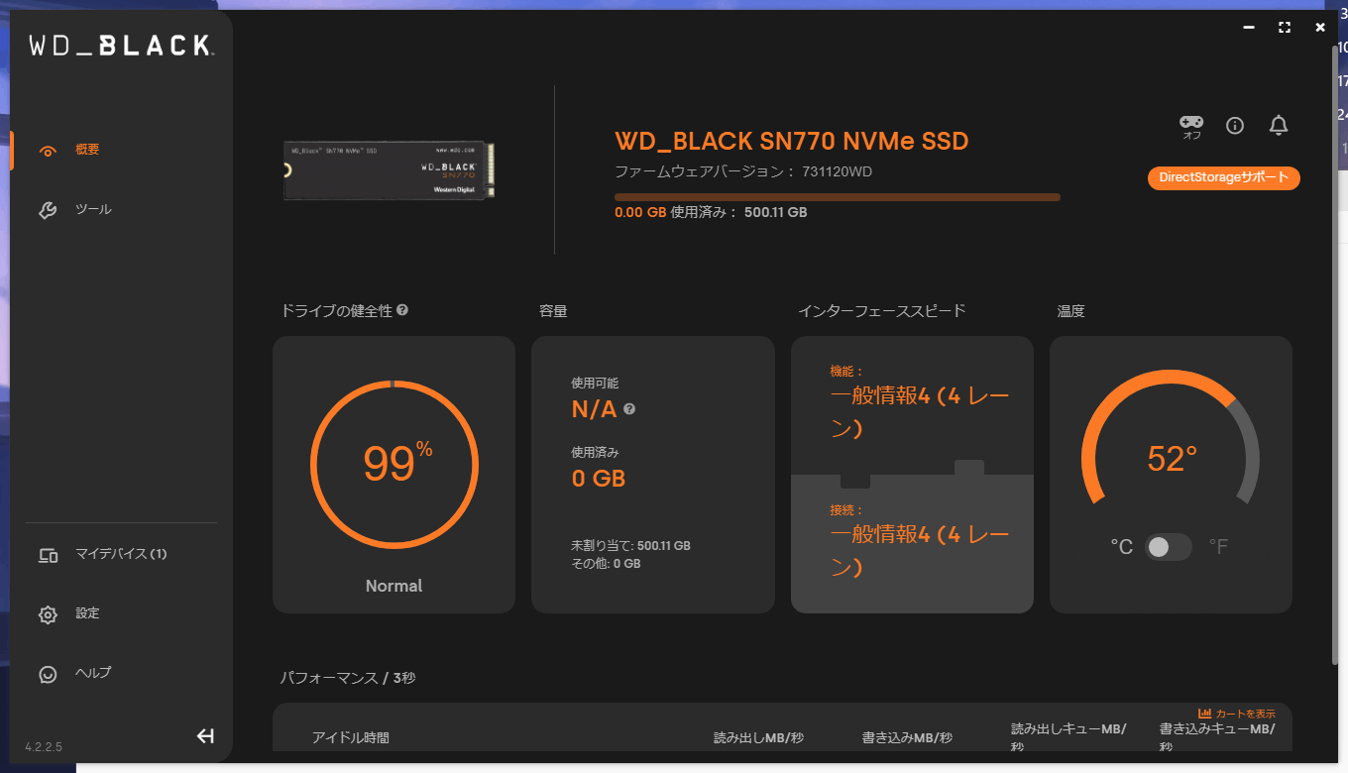The image size is (1348, 773).
Task: Click the Normal health status label
Action: tap(393, 586)
